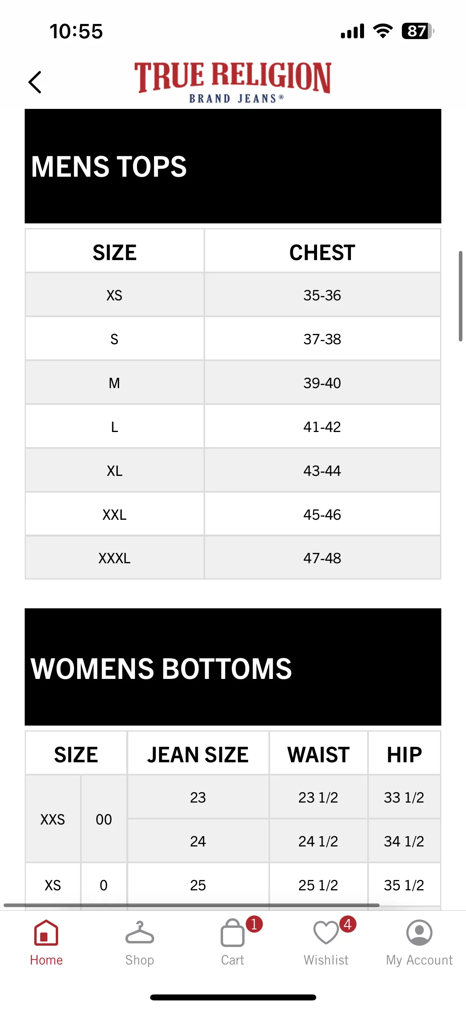Tap the CHEST column header
466x1010 pixels.
click(x=322, y=252)
